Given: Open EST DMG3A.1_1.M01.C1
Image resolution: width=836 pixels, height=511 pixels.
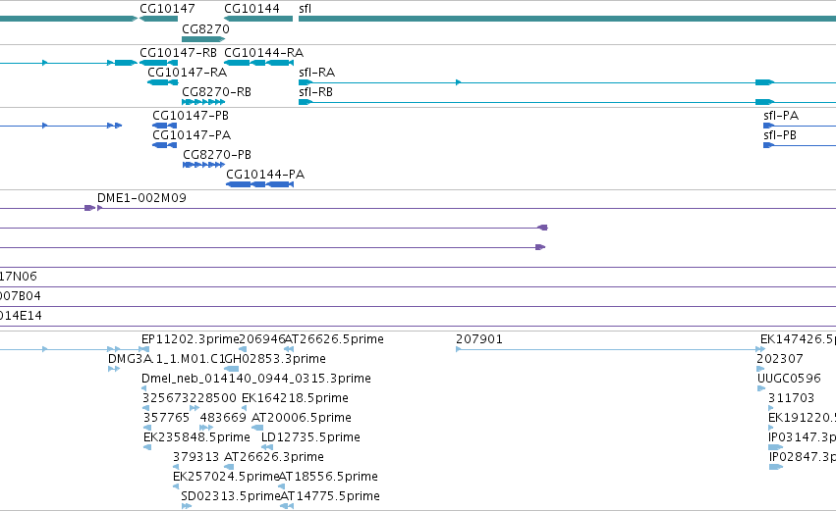Looking at the screenshot, I should pos(166,359).
